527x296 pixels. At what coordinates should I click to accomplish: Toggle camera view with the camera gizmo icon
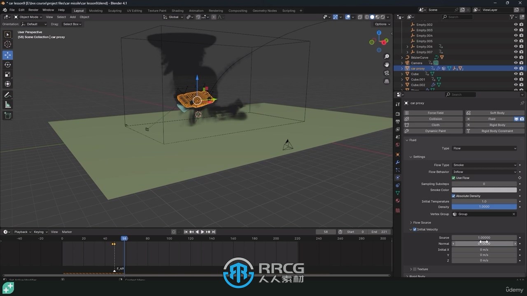point(387,73)
